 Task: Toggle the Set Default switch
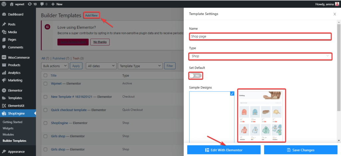pyautogui.click(x=195, y=76)
